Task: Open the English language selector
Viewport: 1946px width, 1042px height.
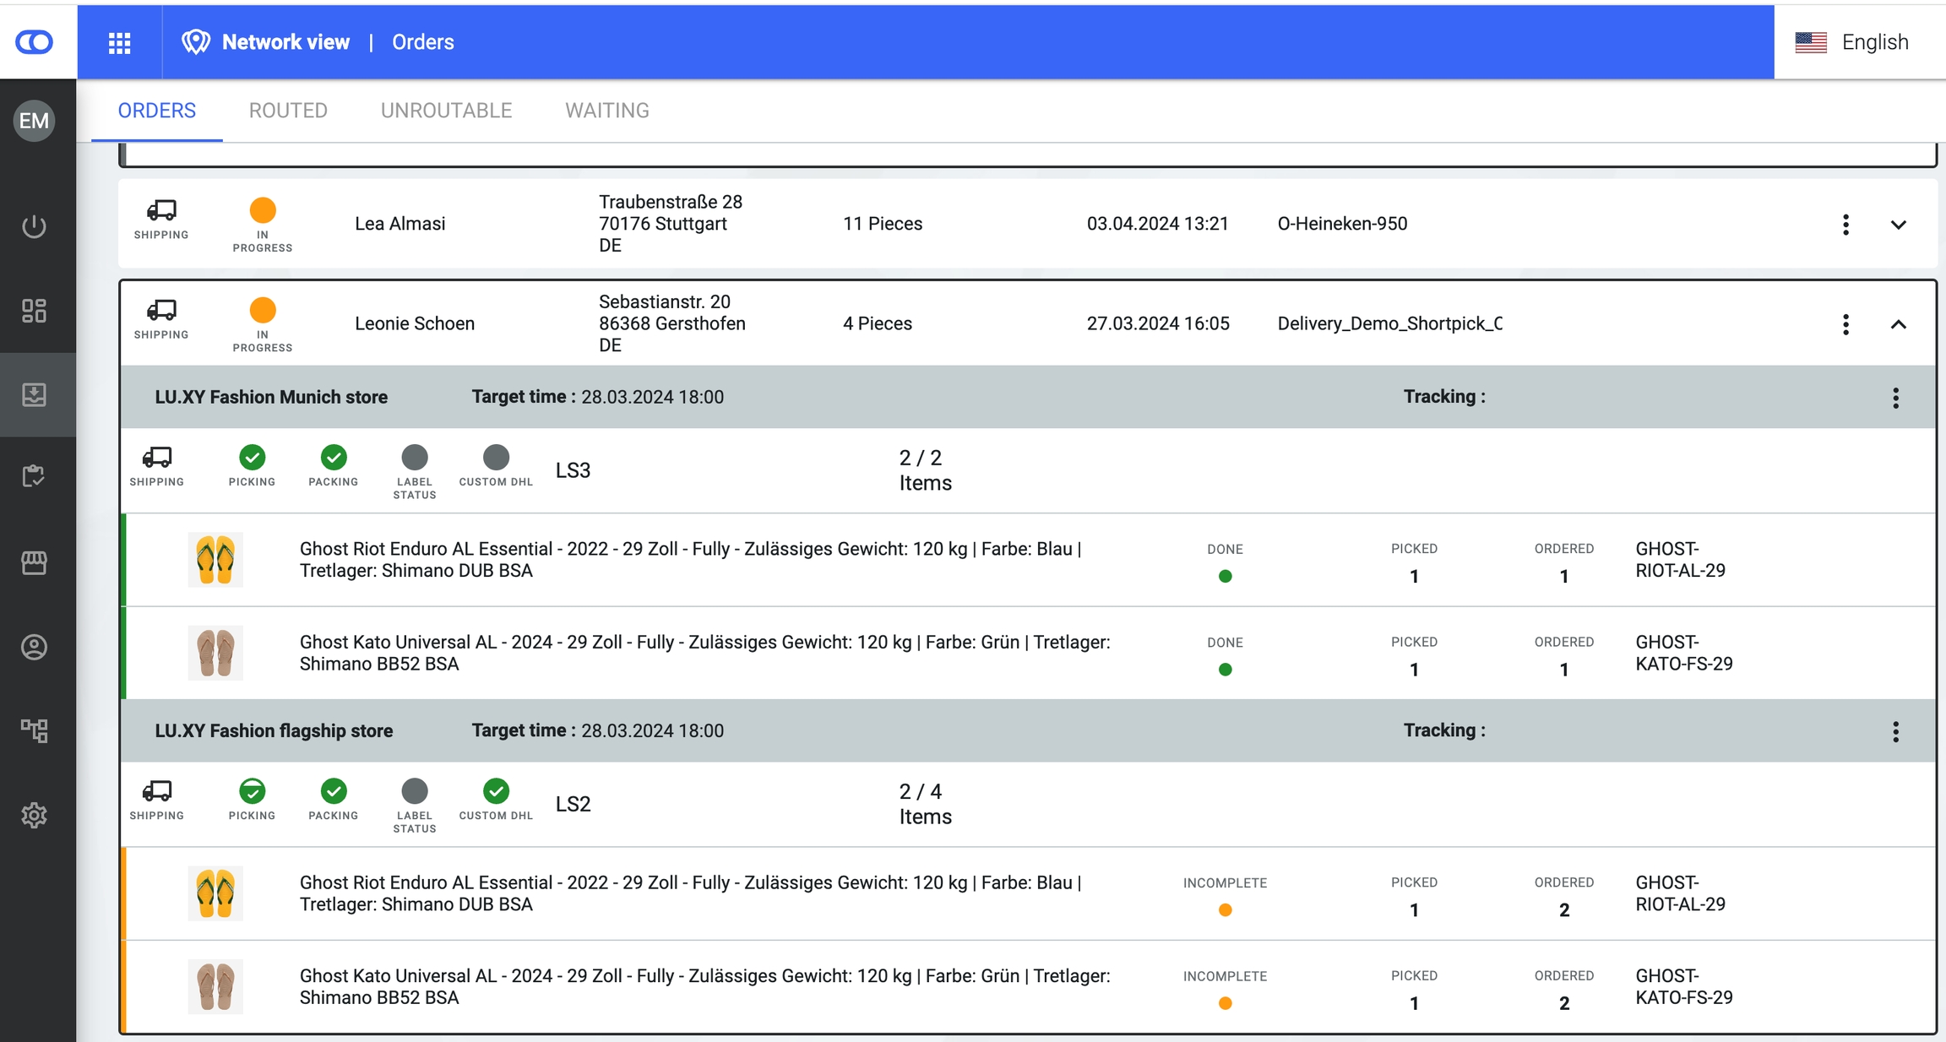Action: point(1853,42)
